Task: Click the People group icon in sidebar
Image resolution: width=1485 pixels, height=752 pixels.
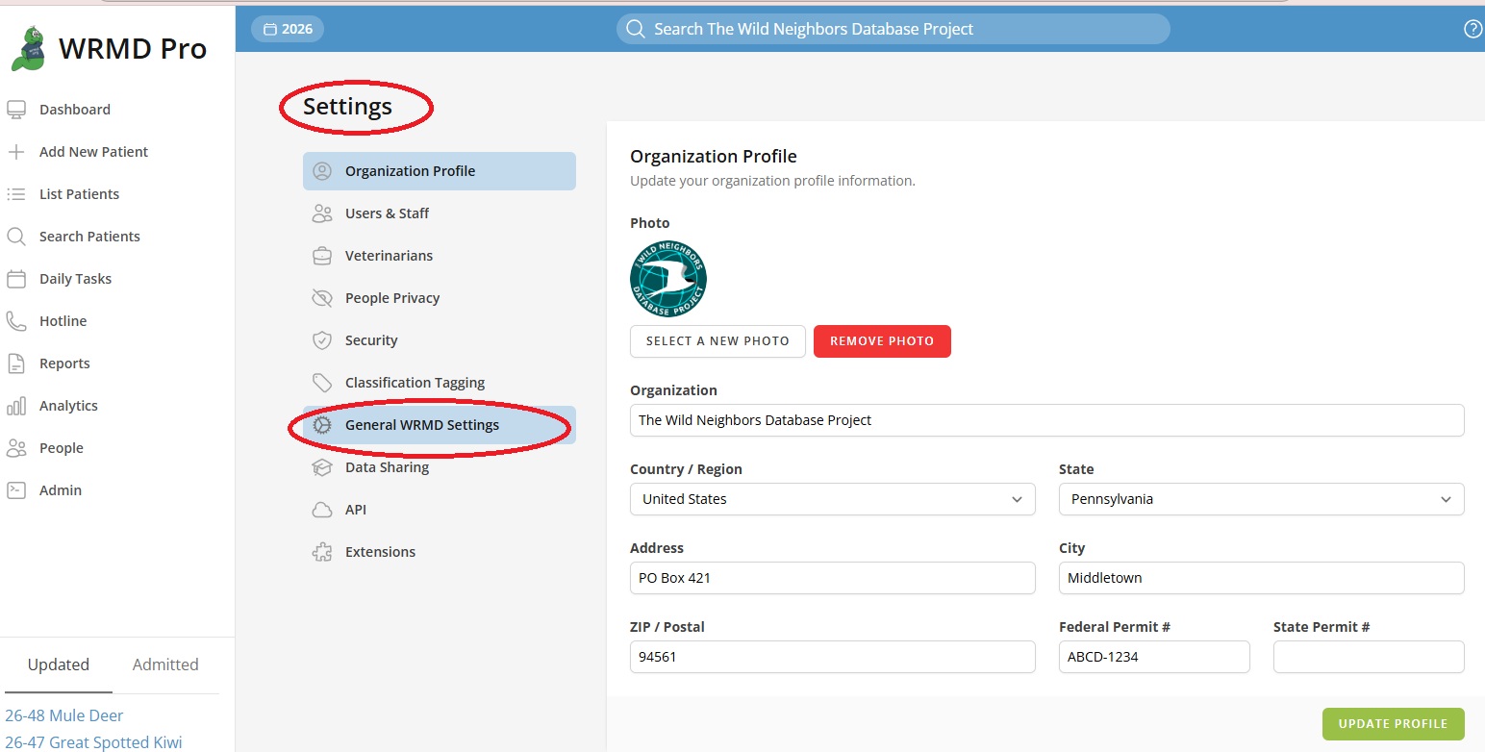Action: point(16,448)
